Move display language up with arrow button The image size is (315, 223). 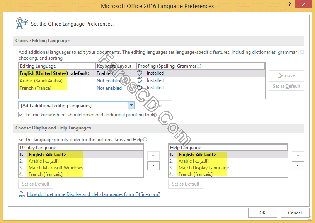(x=153, y=155)
